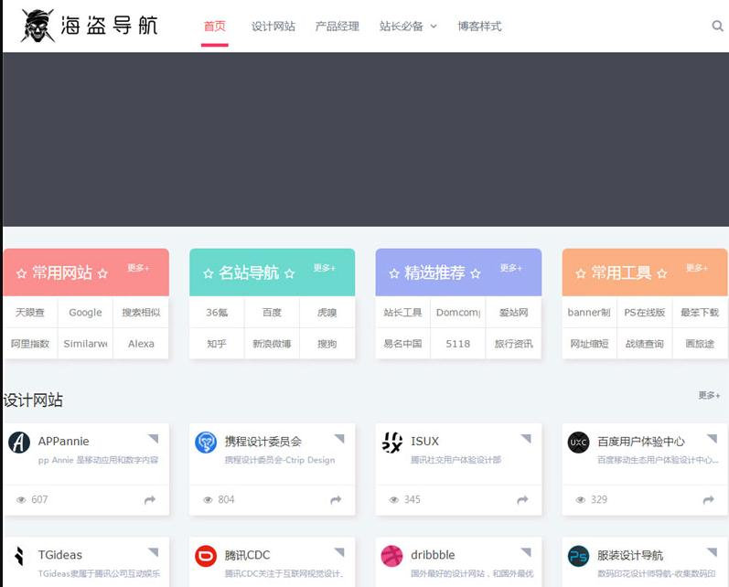Click the TGideas site icon
The height and width of the screenshot is (587, 729).
click(19, 556)
